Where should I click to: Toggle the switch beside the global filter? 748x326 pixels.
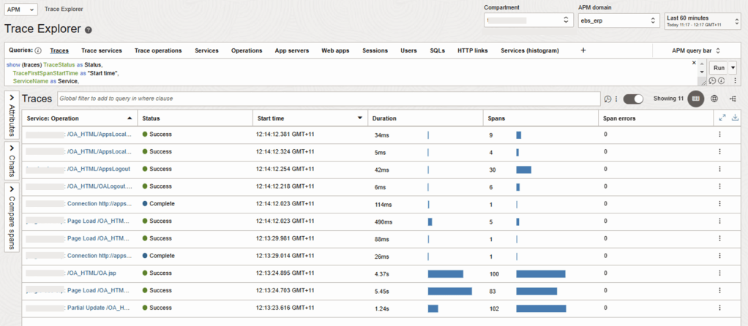tap(633, 99)
